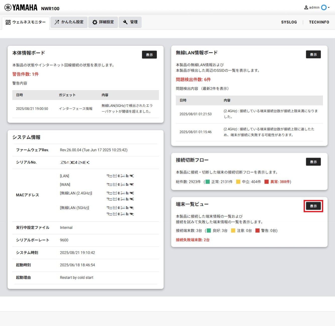Click the highlighted 表示 button for 端末一覧ビュー
Screen dimensions: 335x326
pyautogui.click(x=313, y=206)
